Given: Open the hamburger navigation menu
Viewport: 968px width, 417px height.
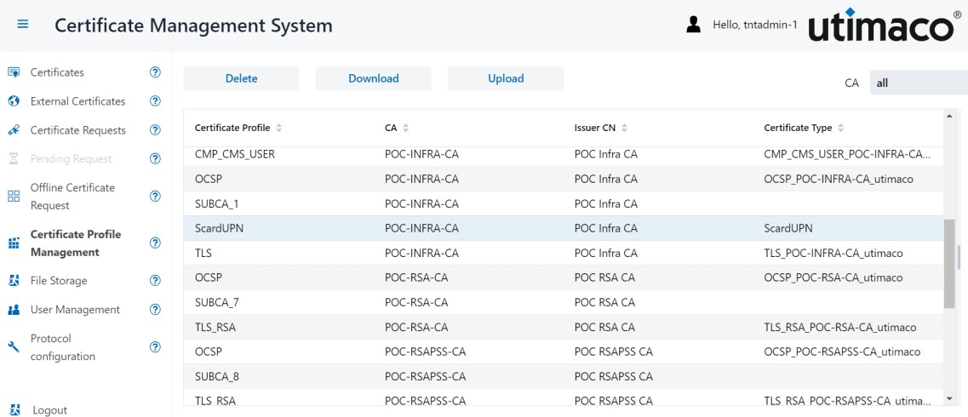Looking at the screenshot, I should point(23,25).
